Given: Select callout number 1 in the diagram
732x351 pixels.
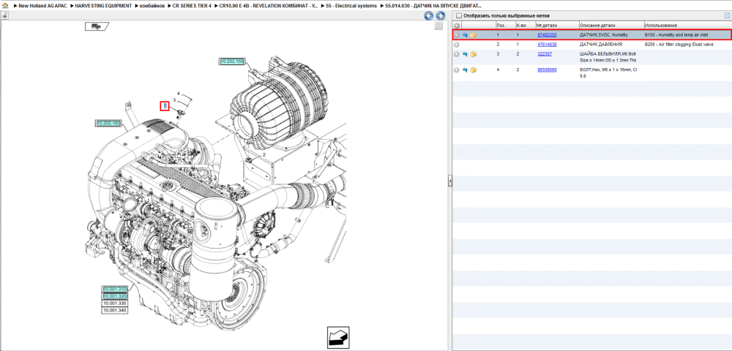Looking at the screenshot, I should pos(164,106).
